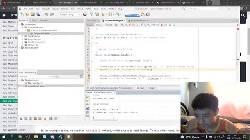Open the Members dropdown in Navigator
The image size is (250, 140).
34,77
